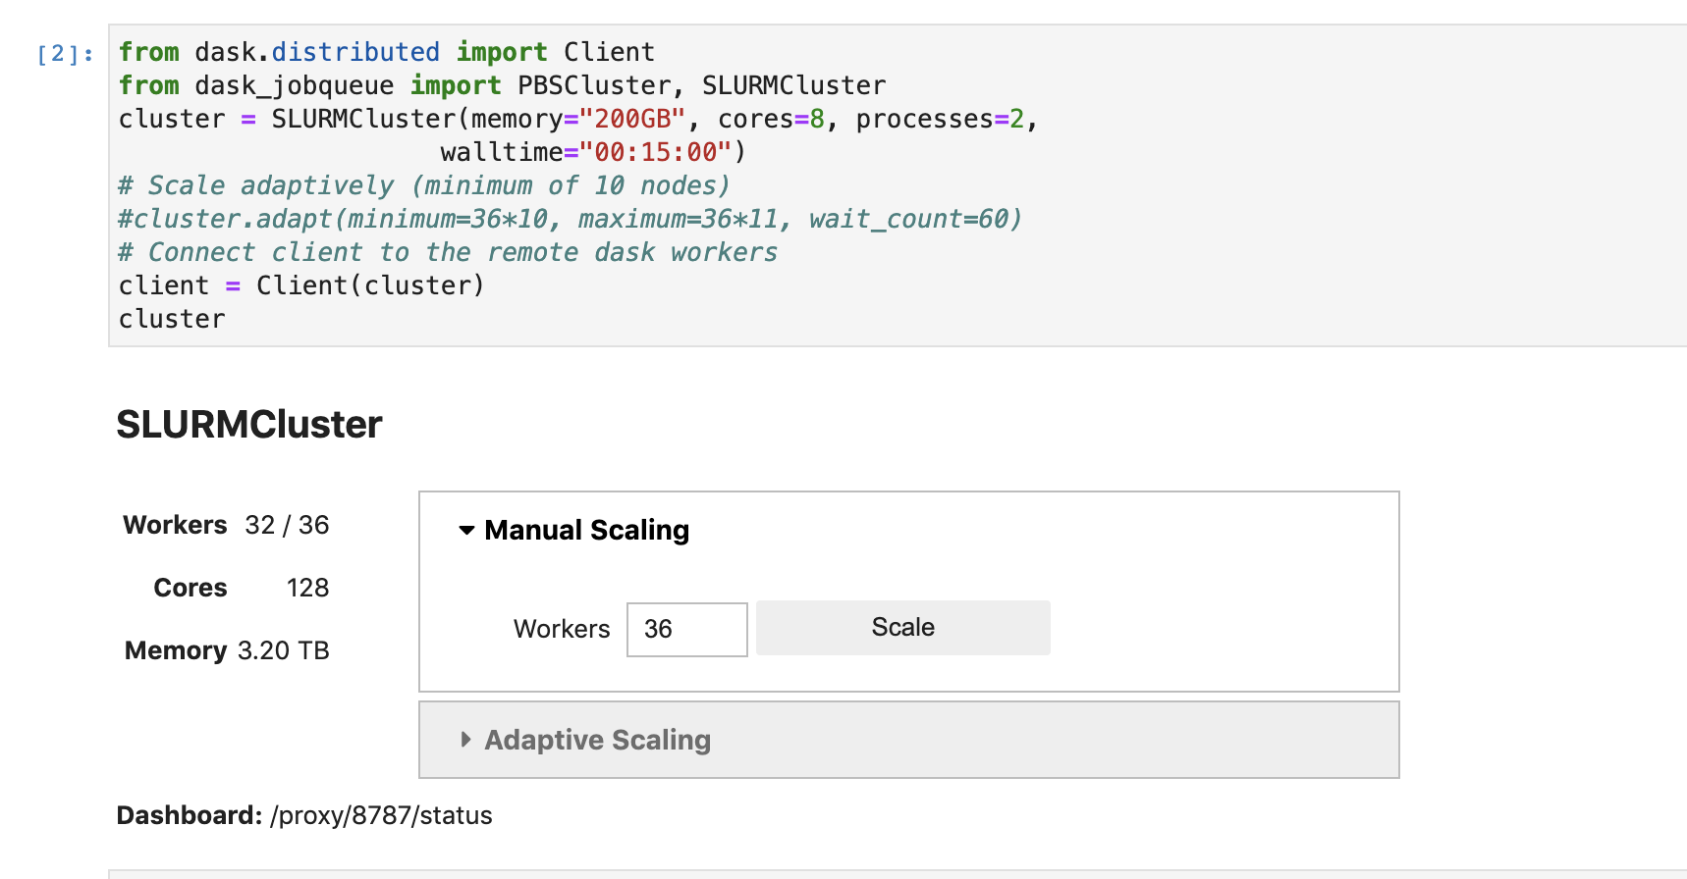This screenshot has width=1687, height=879.
Task: Click on the commented cluster.adapt line
Action: tap(571, 219)
